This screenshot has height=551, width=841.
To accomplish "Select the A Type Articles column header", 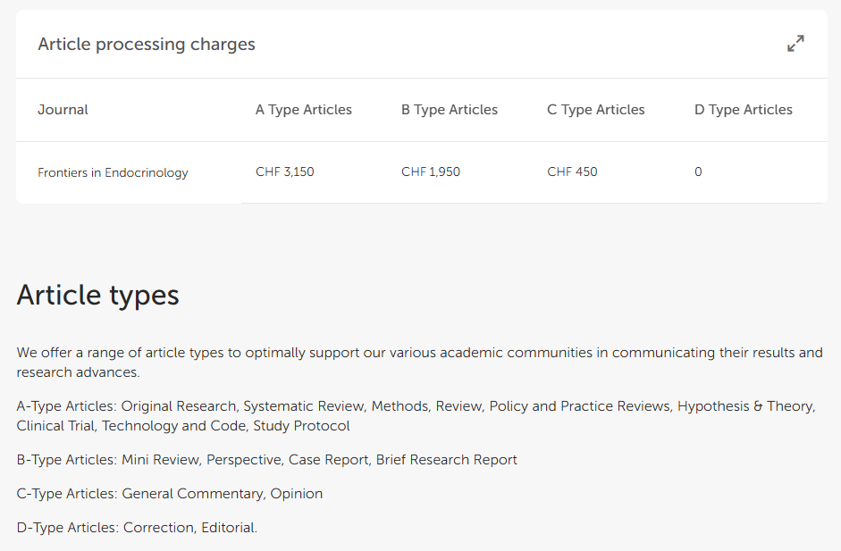I will click(x=304, y=110).
